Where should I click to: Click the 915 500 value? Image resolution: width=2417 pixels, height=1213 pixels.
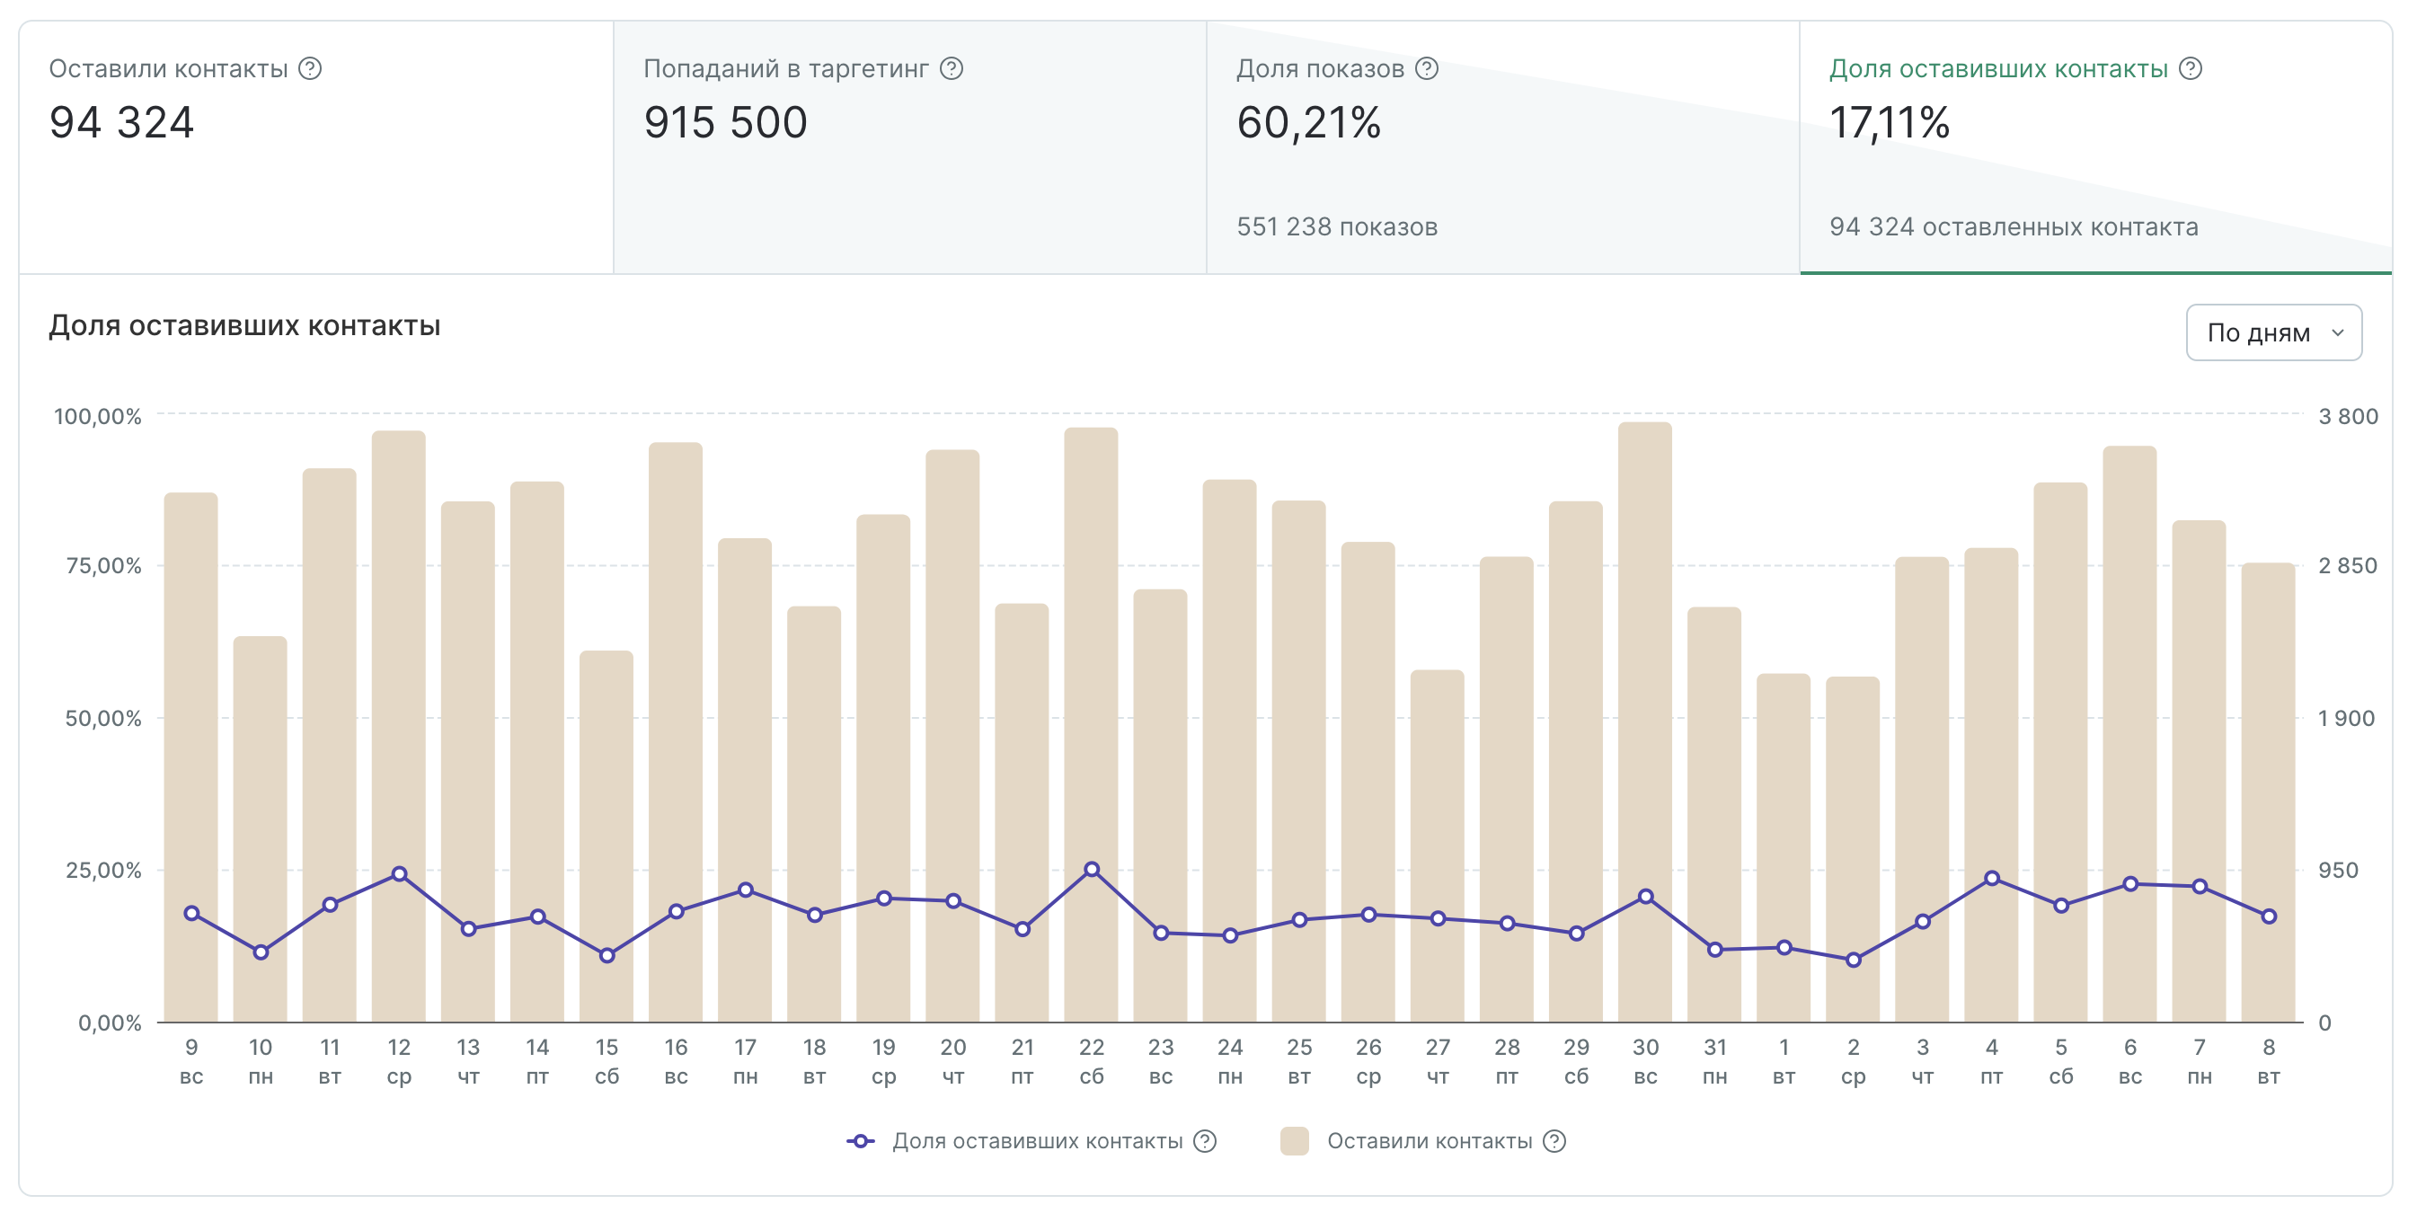tap(725, 123)
